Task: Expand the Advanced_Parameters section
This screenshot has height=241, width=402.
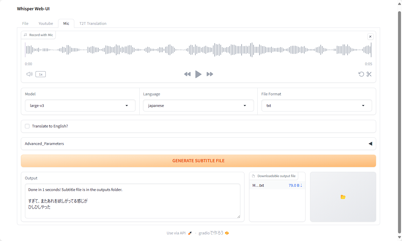Action: pyautogui.click(x=198, y=144)
